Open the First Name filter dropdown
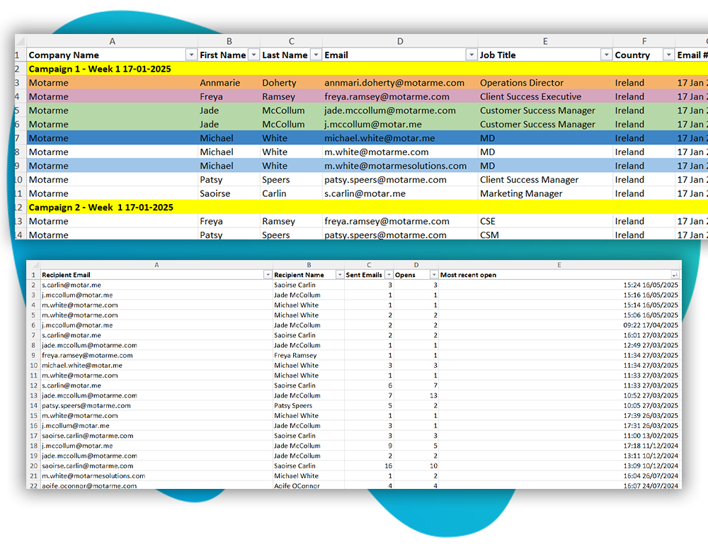Image resolution: width=708 pixels, height=547 pixels. [253, 55]
